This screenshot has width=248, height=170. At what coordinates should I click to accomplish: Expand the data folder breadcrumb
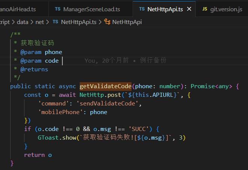coord(22,22)
